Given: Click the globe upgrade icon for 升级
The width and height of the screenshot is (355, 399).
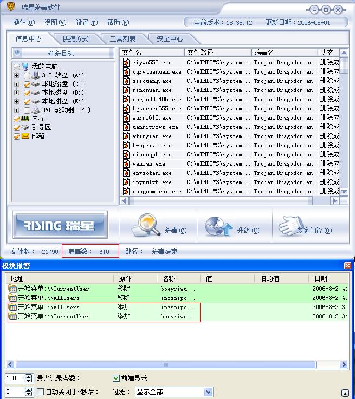Looking at the screenshot, I should [218, 226].
